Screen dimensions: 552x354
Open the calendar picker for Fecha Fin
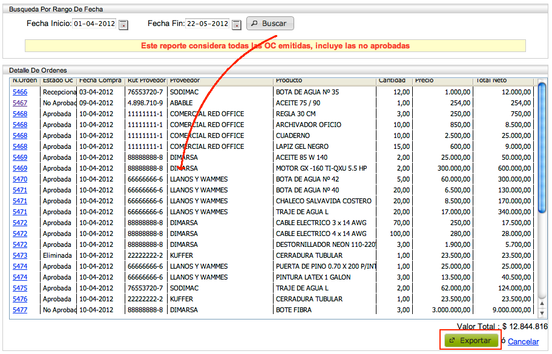click(236, 24)
